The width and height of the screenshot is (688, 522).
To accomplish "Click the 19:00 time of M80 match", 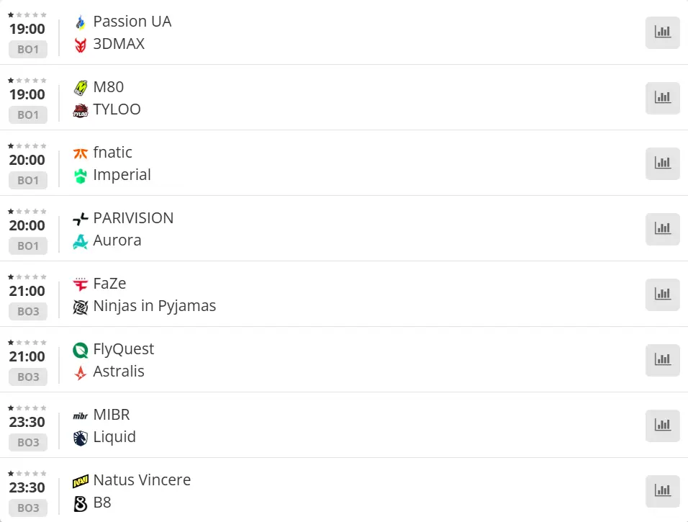I will coord(27,94).
